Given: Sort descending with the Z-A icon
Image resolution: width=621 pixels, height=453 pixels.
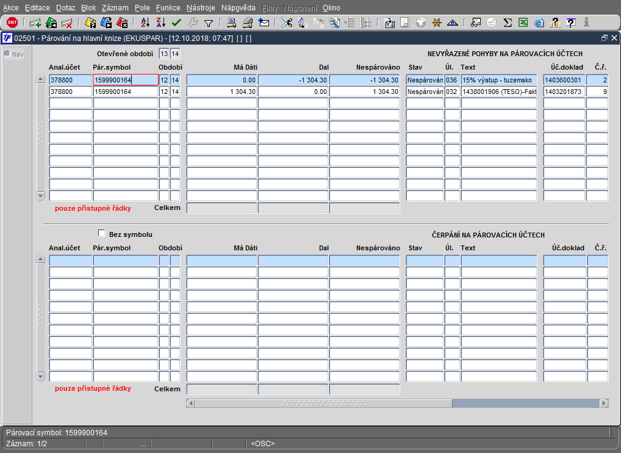Looking at the screenshot, I should click(160, 23).
